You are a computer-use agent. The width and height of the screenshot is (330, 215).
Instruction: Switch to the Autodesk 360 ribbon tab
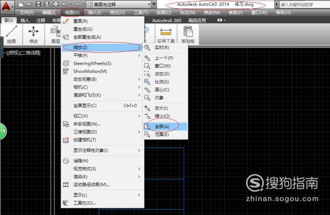click(x=167, y=20)
